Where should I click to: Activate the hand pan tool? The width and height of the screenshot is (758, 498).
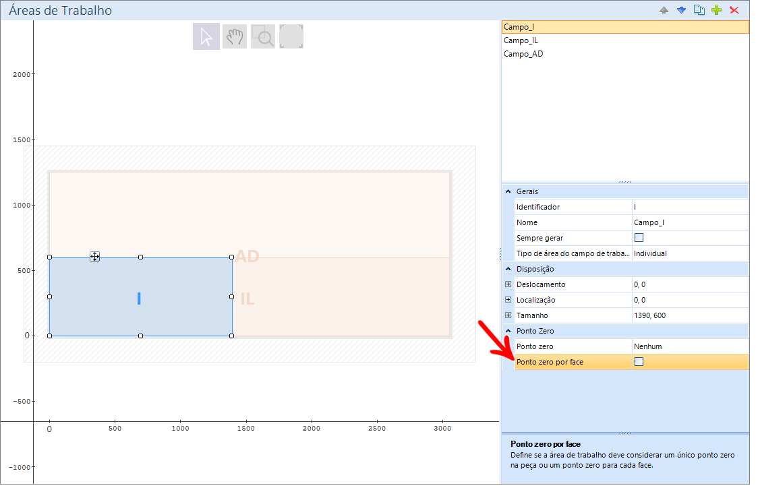point(235,36)
